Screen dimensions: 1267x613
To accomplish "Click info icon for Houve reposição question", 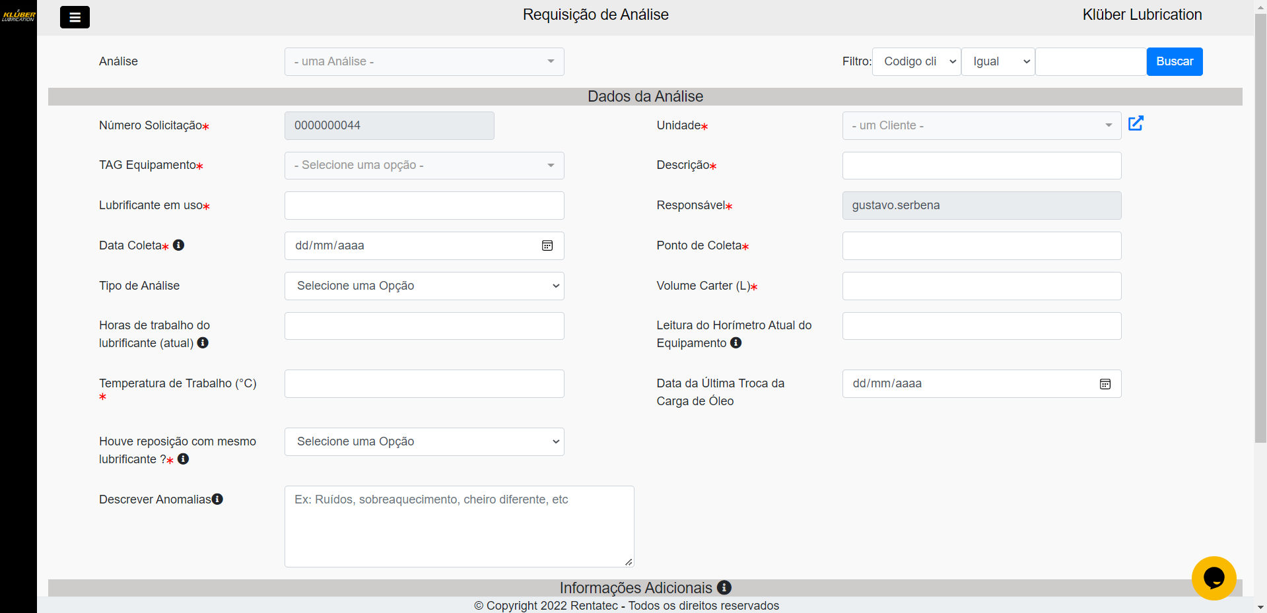I will coord(183,459).
